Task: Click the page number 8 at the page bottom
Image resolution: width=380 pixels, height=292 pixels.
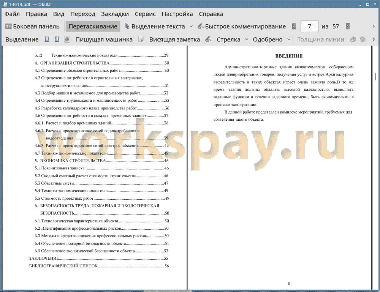Action: 289,284
